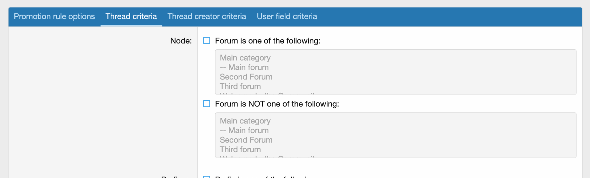Image resolution: width=590 pixels, height=178 pixels.
Task: Open the Promotion rule options tab
Action: click(54, 17)
